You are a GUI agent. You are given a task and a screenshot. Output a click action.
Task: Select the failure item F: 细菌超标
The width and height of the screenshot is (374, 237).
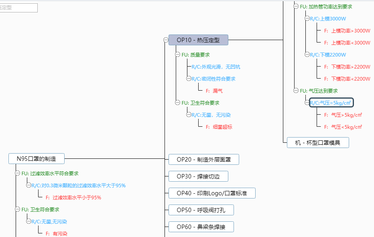point(219,127)
